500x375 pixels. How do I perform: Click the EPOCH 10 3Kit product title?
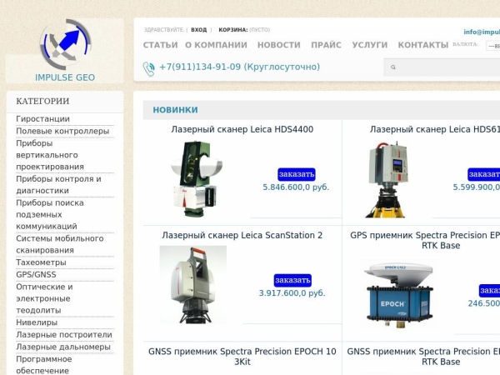(x=242, y=357)
